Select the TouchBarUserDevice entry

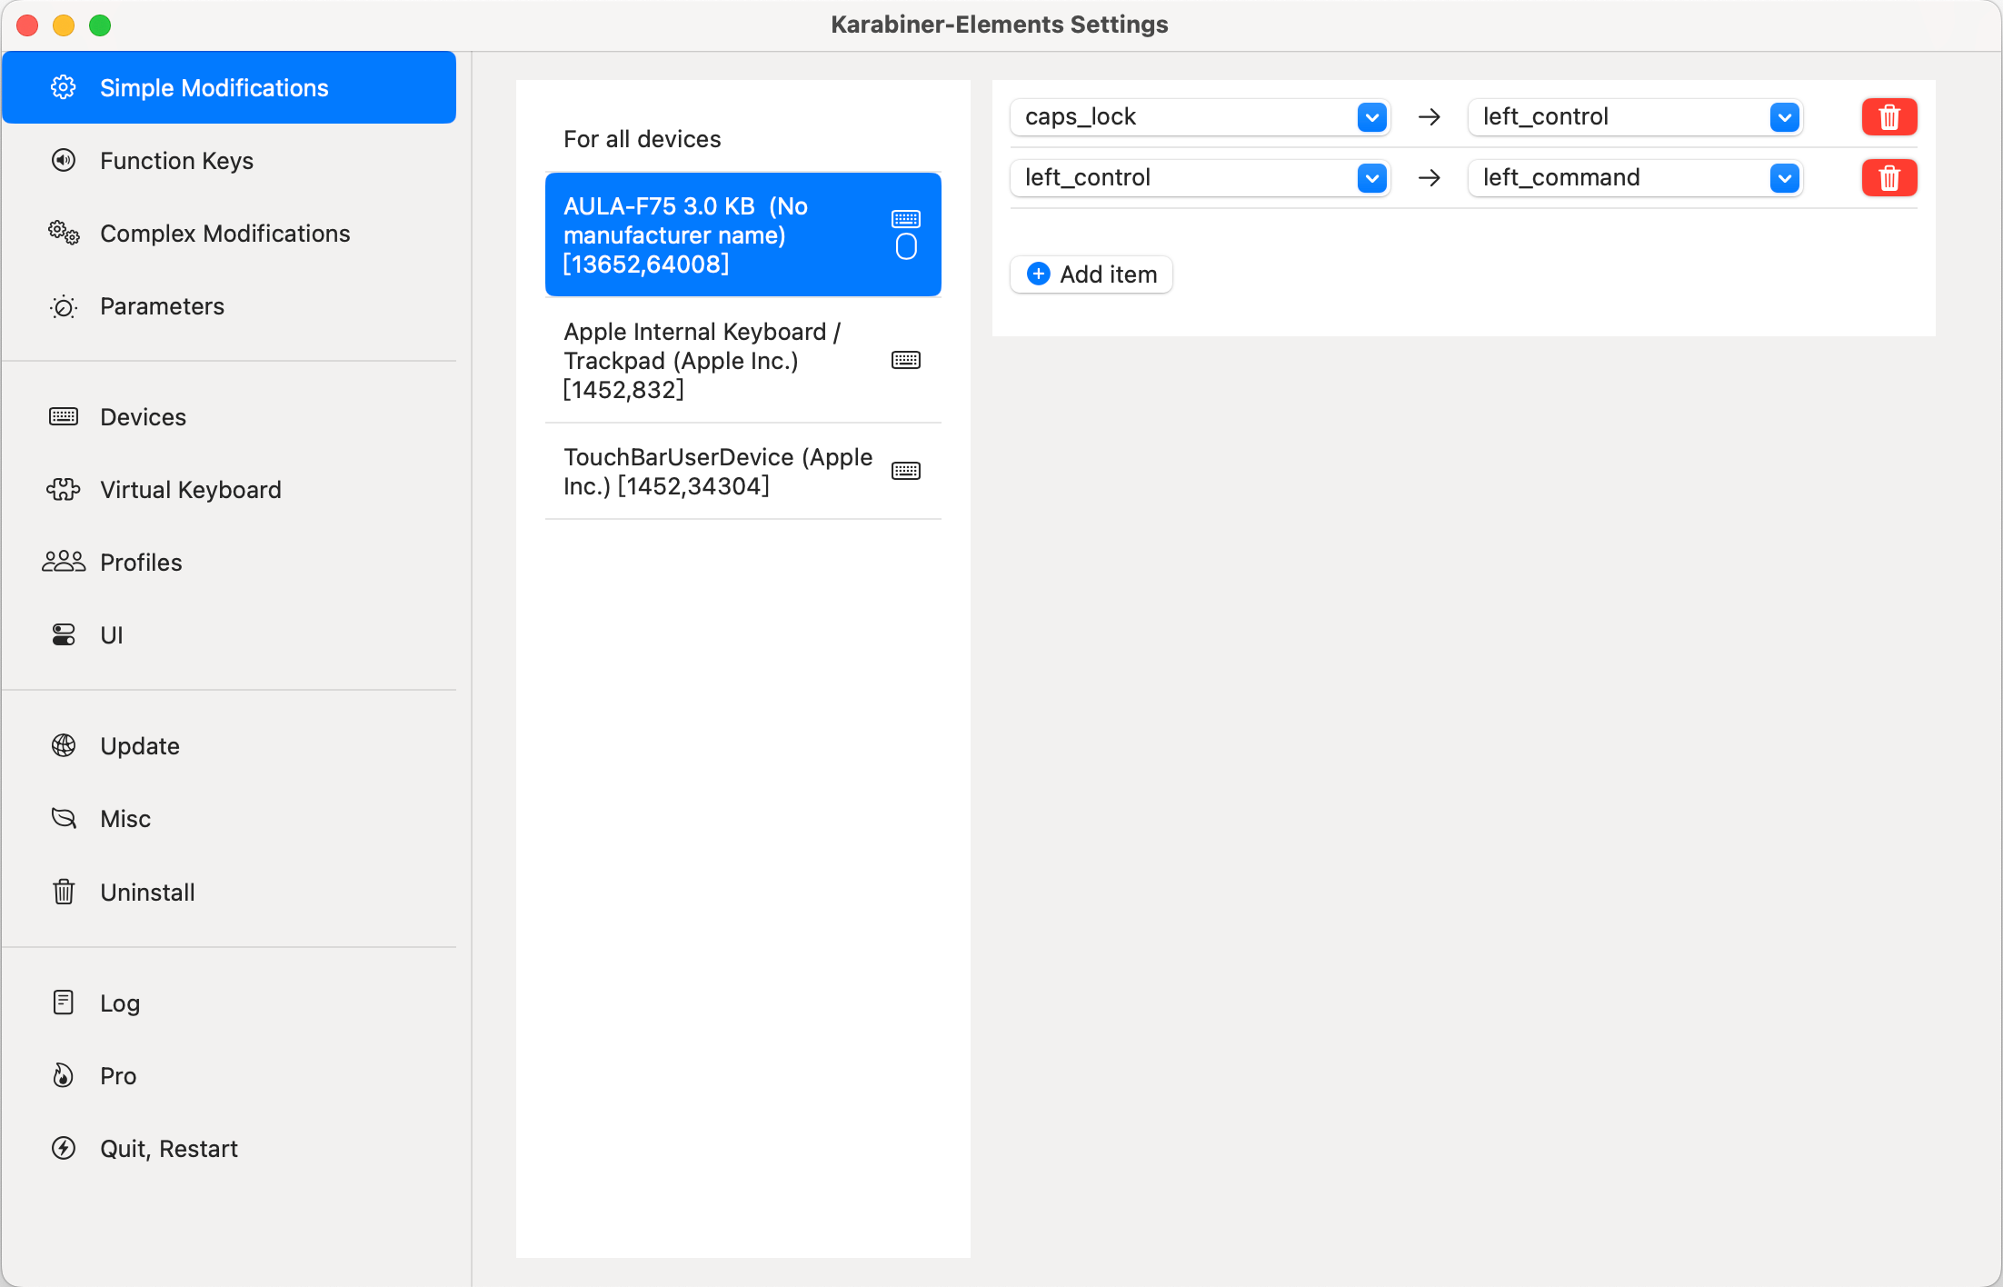(x=743, y=471)
